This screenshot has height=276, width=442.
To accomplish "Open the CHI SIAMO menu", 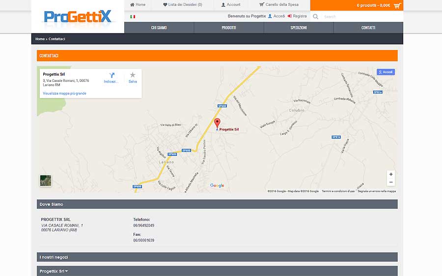I will tap(159, 27).
